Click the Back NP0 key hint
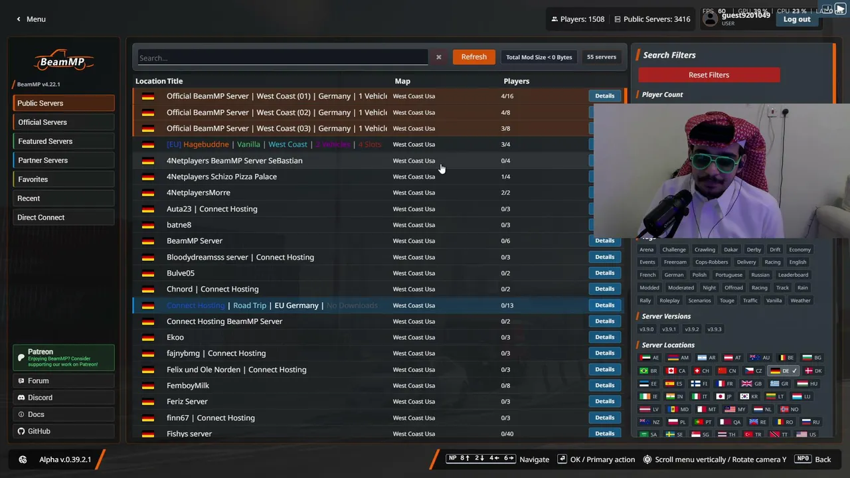 803,459
